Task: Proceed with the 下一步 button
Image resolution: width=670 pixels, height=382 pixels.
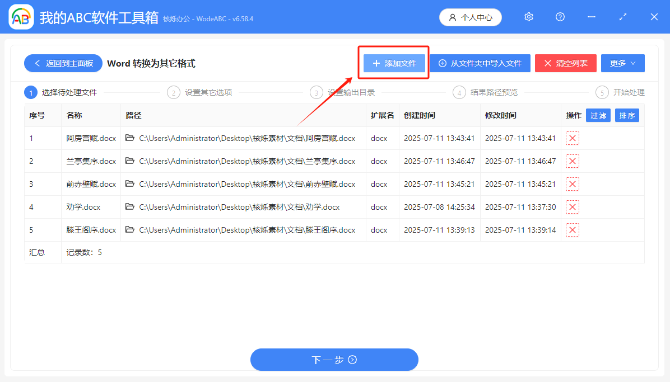Action: (x=334, y=360)
